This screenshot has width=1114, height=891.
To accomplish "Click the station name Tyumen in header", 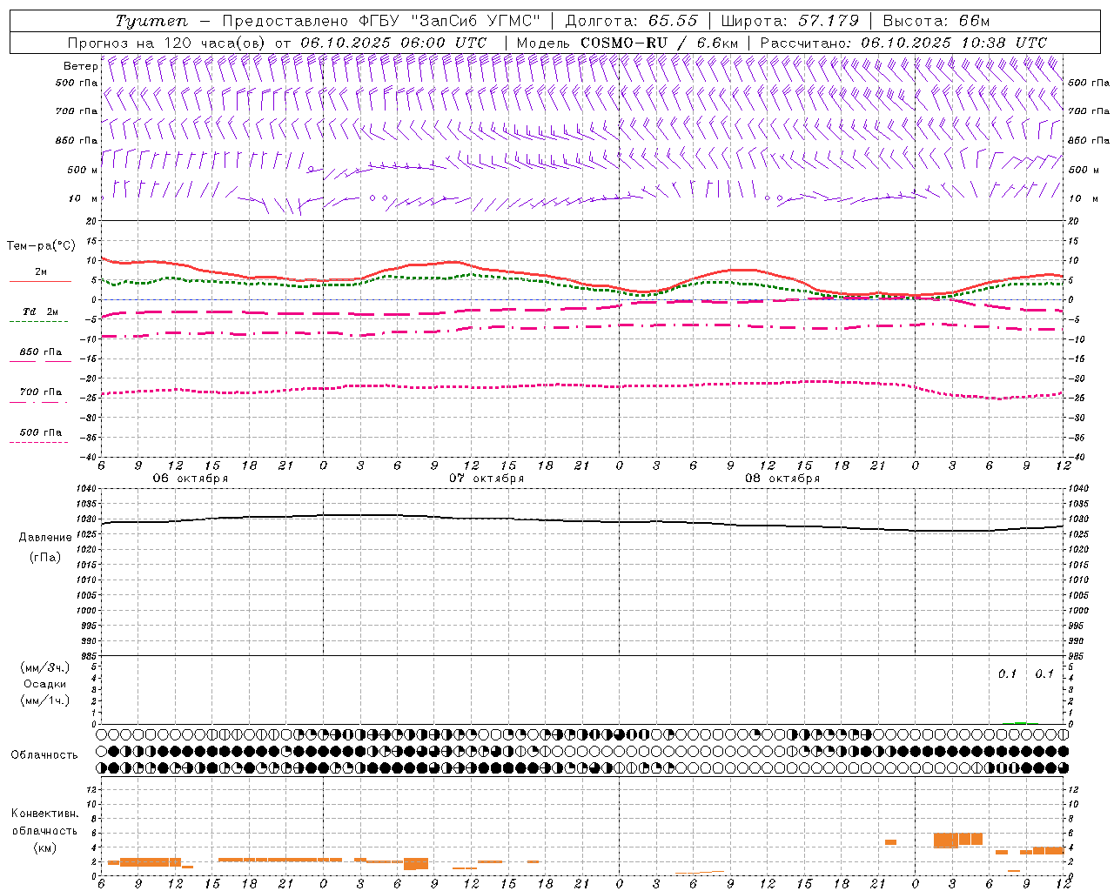I will (151, 21).
